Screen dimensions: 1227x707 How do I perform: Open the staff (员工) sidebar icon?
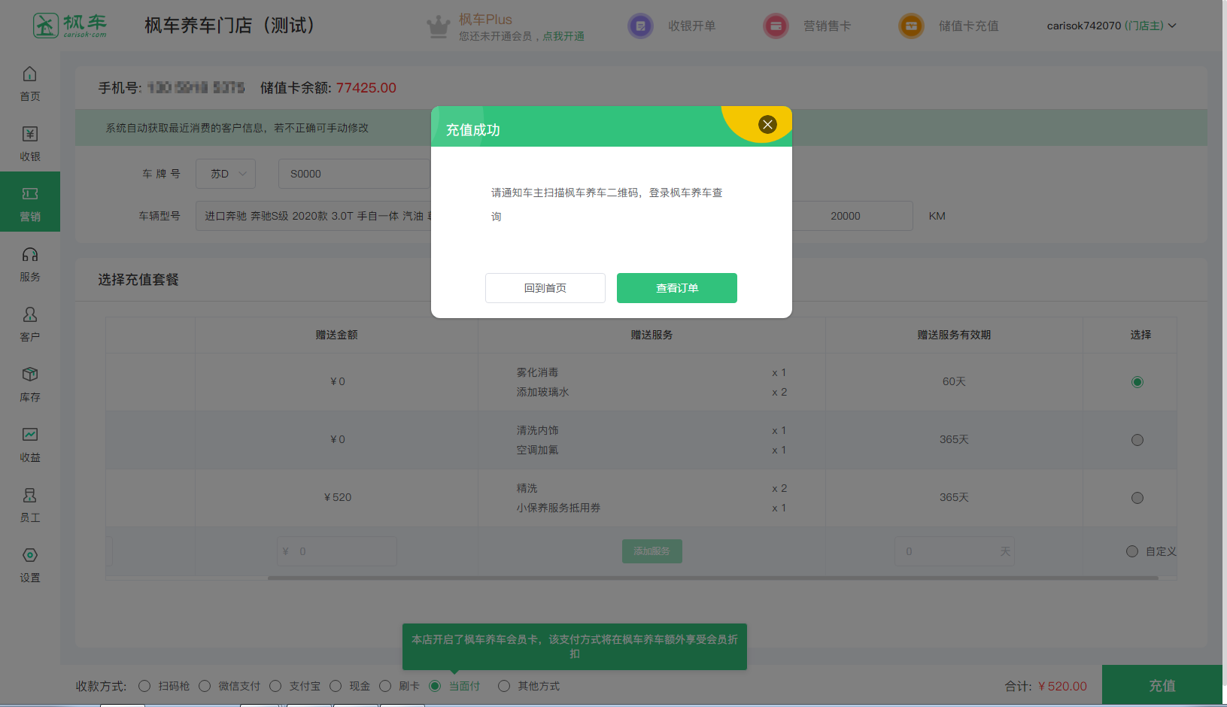(x=29, y=496)
